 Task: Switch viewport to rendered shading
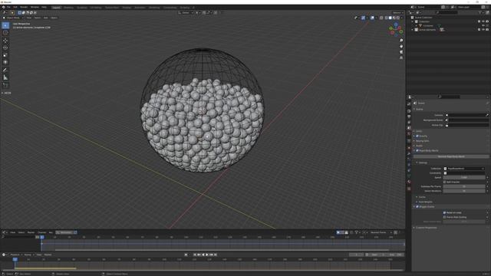click(x=398, y=18)
